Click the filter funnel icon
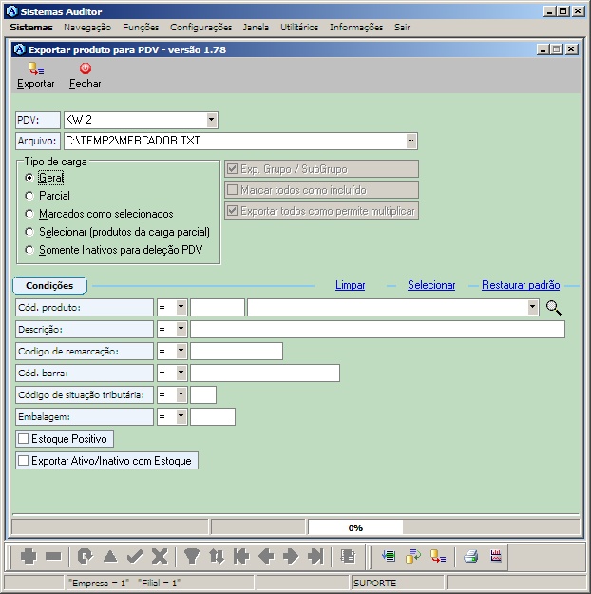 point(191,557)
